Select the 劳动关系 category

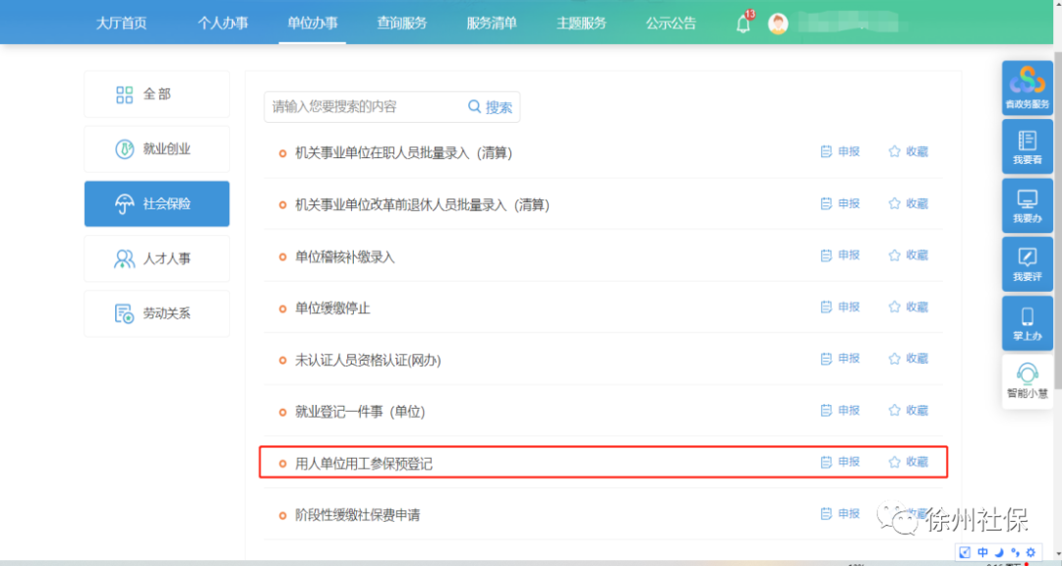pos(156,313)
